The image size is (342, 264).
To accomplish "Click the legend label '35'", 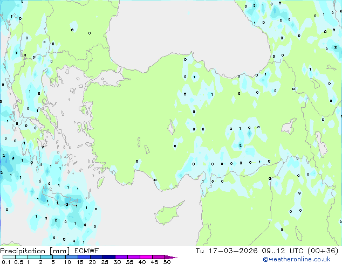I will 129,262.
